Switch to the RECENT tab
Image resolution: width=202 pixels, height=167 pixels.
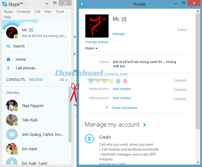point(36,80)
